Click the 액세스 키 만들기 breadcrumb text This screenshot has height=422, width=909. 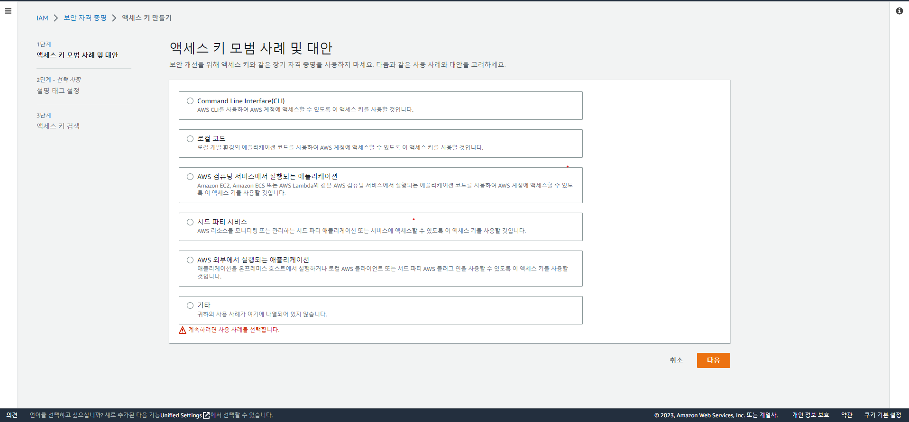coord(147,18)
